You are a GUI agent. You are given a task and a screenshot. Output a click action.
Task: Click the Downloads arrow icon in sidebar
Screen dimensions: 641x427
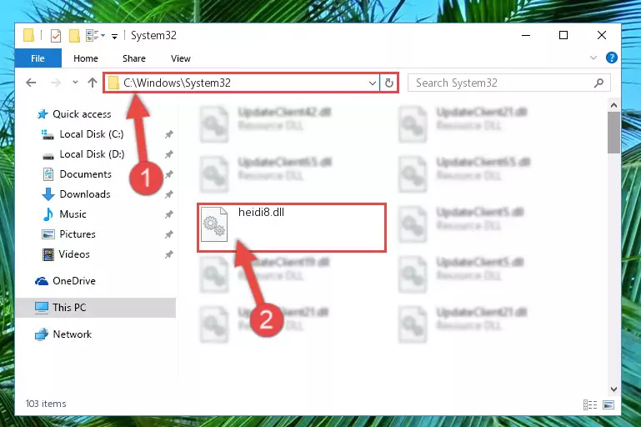tap(48, 194)
